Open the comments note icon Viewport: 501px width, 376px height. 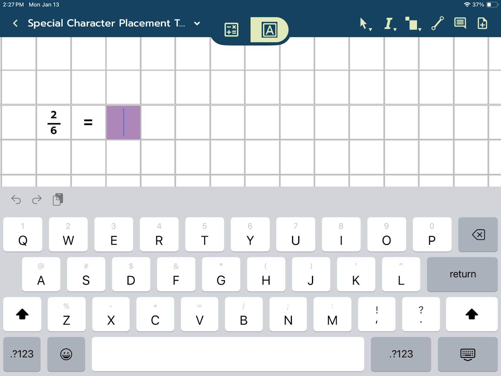coord(460,23)
